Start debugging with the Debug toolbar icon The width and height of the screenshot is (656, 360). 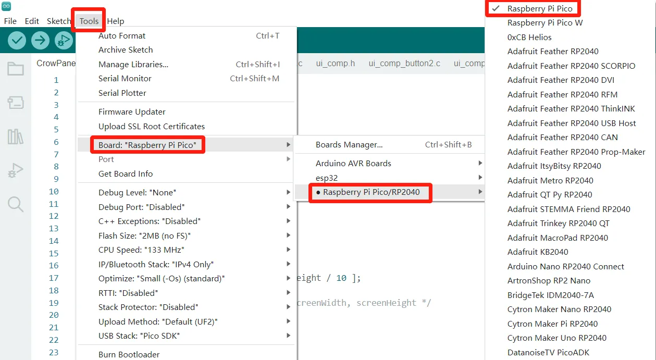point(64,40)
